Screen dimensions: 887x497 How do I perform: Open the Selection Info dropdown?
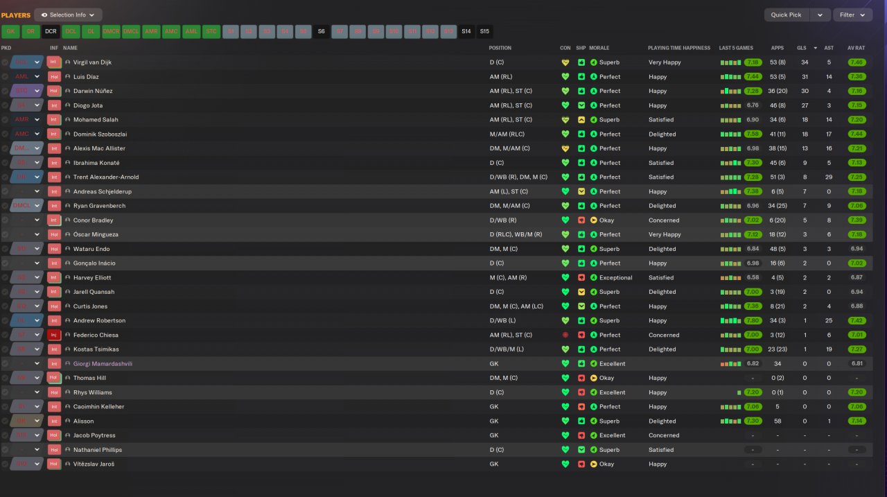pyautogui.click(x=68, y=15)
